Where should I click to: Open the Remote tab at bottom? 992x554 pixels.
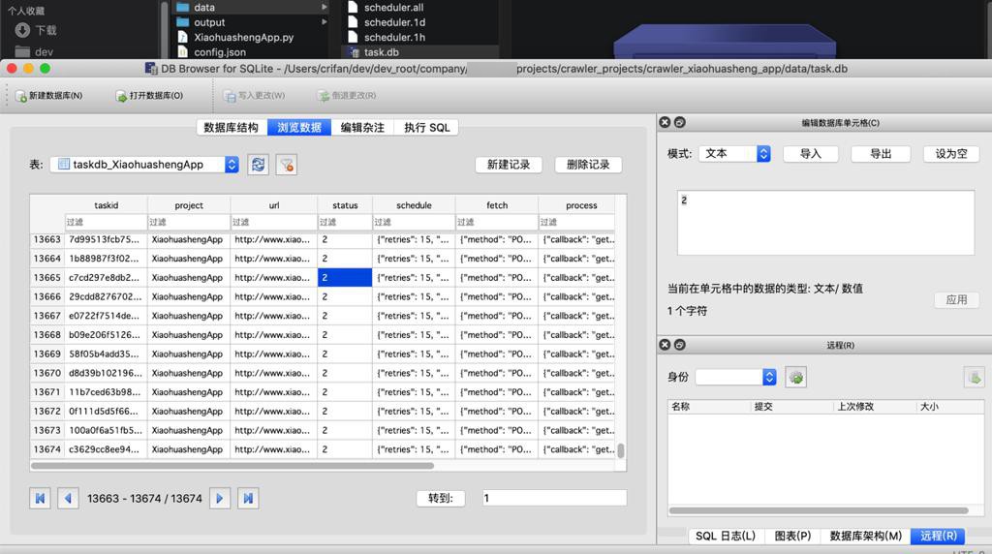click(938, 537)
